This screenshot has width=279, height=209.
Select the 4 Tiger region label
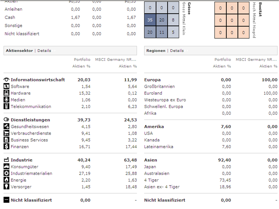[x=151, y=180]
